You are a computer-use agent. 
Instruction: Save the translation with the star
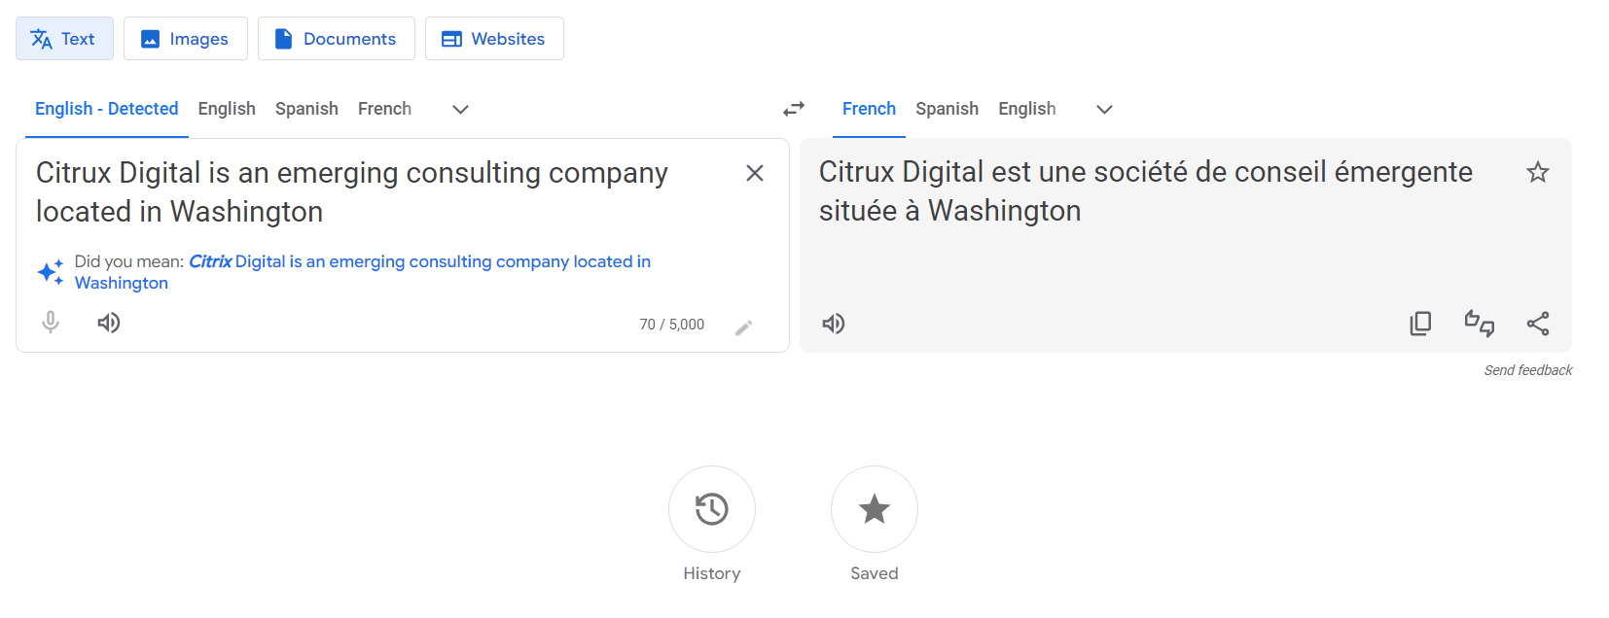pyautogui.click(x=1538, y=172)
